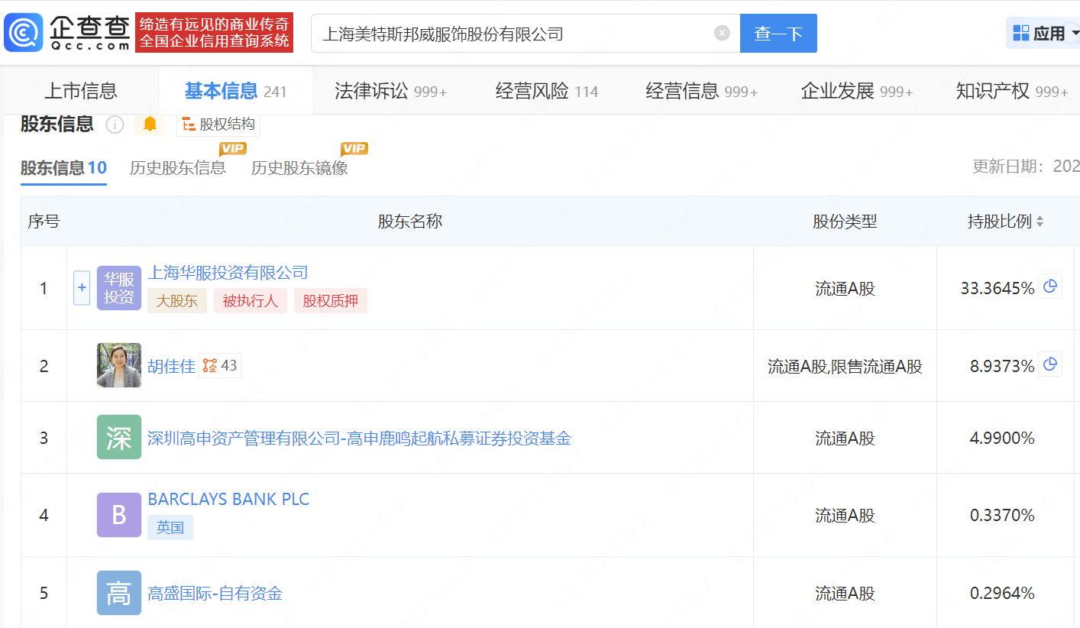This screenshot has height=628, width=1080.
Task: Select the 历史股东信息 VIP sub-tab
Action: click(178, 168)
